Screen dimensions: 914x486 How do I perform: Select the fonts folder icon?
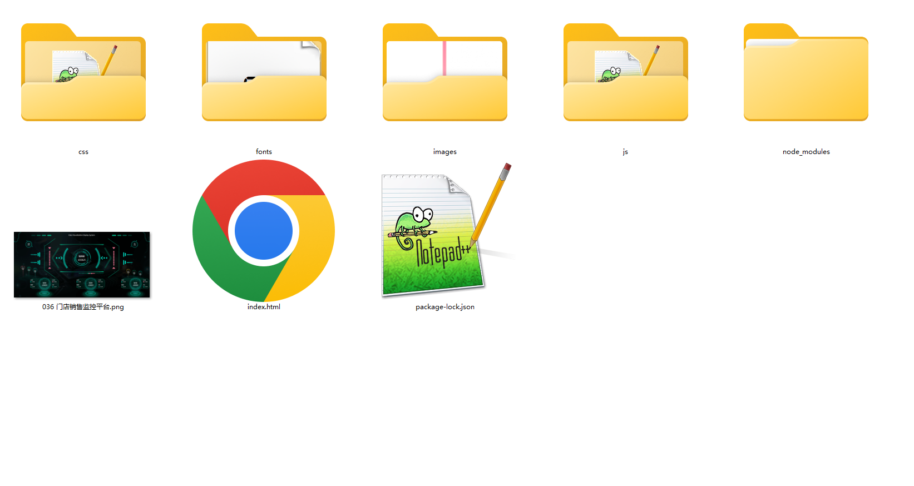[x=264, y=72]
